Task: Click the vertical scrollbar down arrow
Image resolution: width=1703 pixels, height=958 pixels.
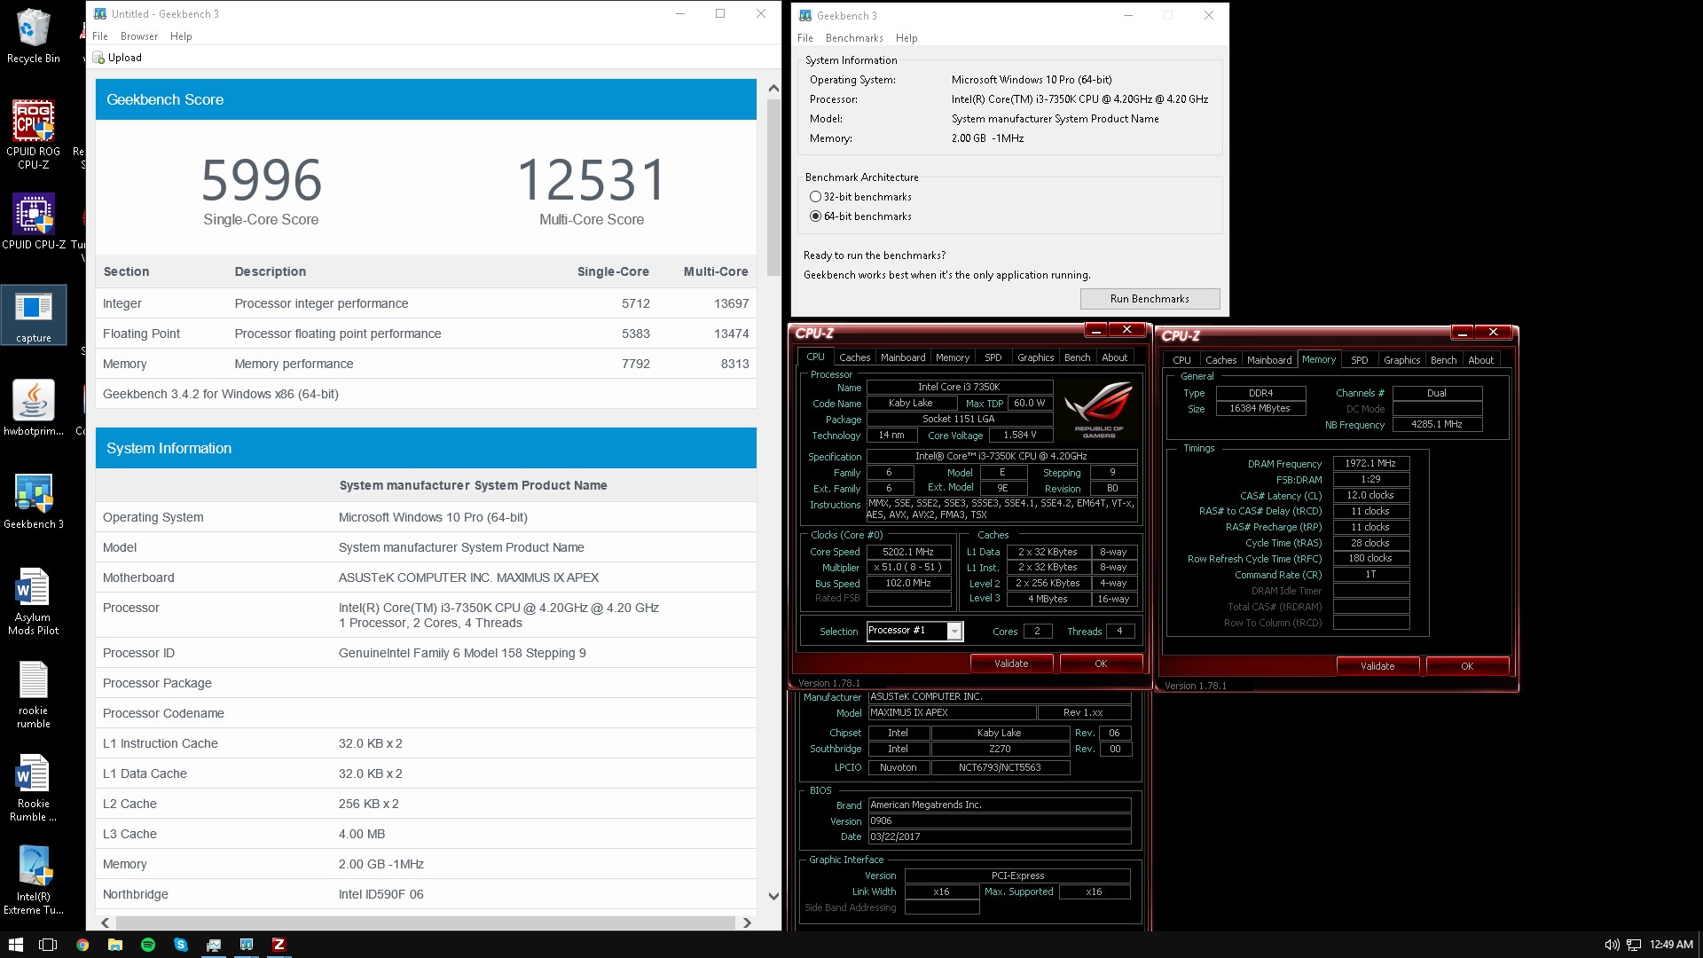Action: pos(773,896)
